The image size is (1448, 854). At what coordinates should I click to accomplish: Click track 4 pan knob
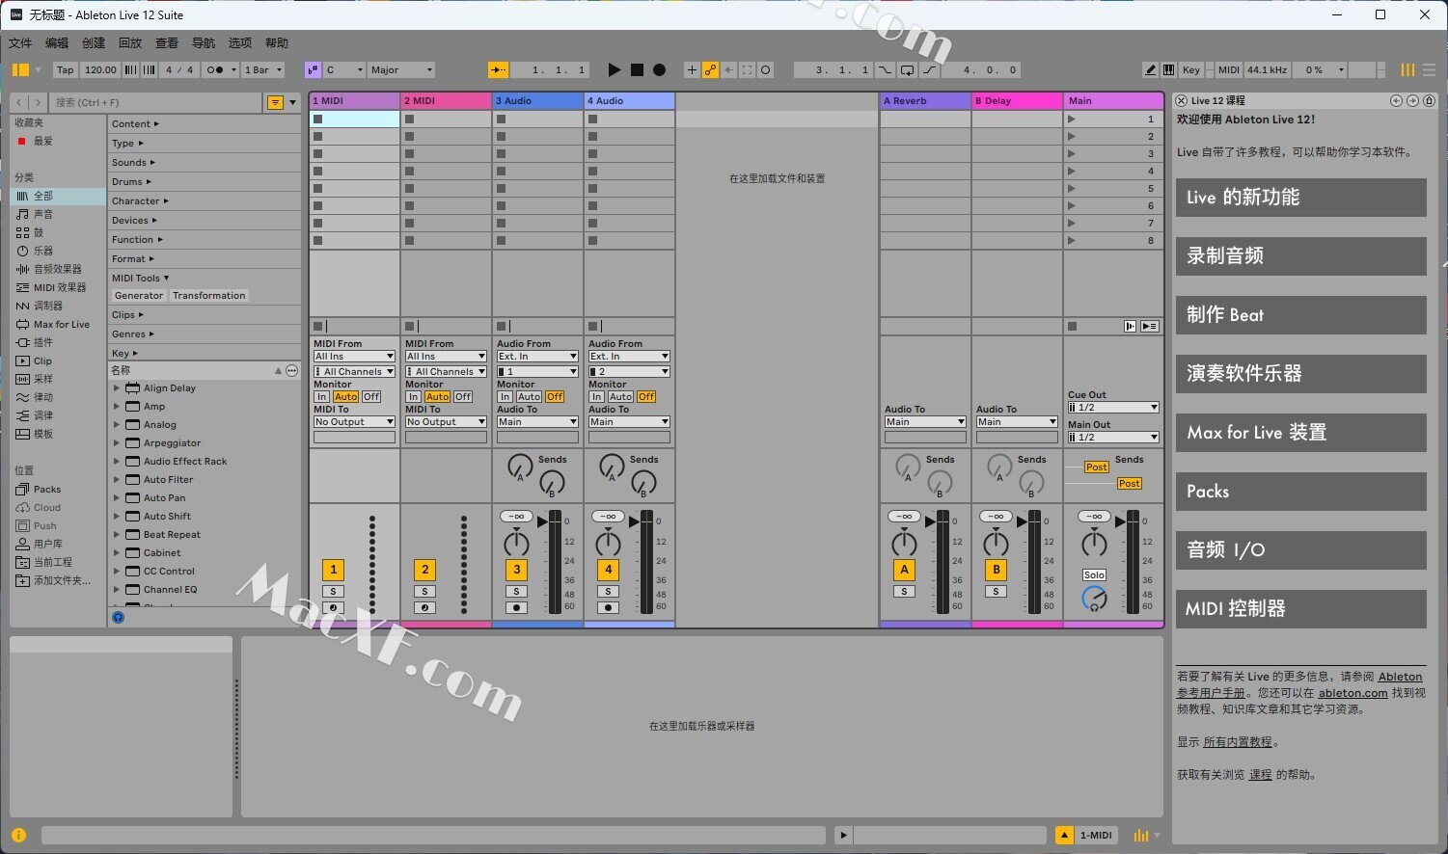(x=609, y=543)
